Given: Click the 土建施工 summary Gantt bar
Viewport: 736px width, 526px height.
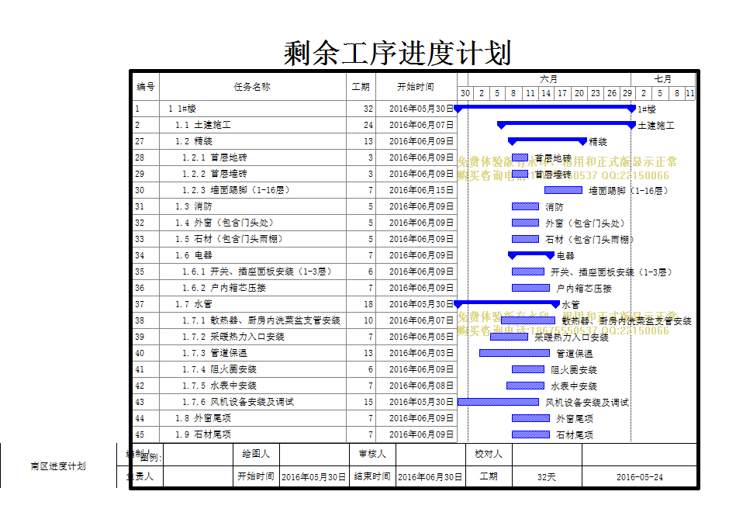Looking at the screenshot, I should (567, 123).
